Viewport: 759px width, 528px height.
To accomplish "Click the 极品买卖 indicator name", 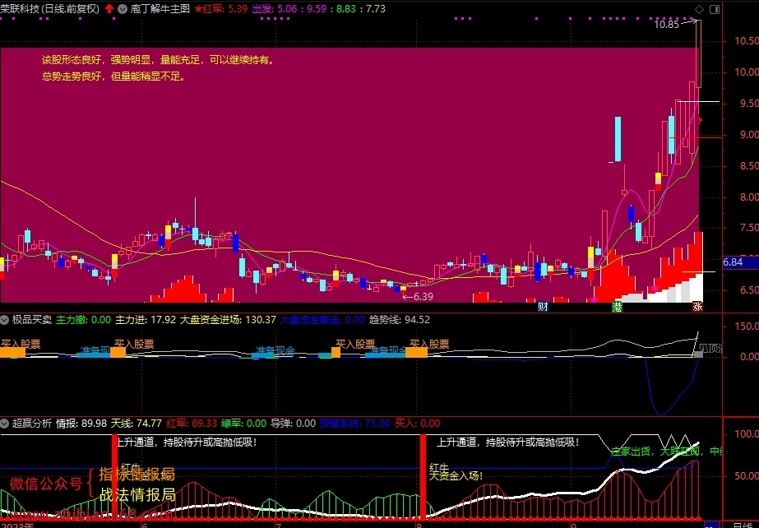I will [32, 320].
